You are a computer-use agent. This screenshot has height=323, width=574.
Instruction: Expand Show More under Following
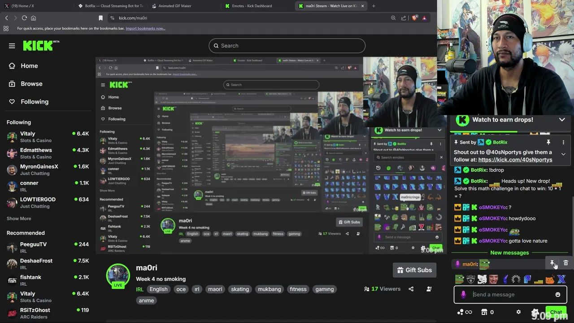[x=19, y=218]
